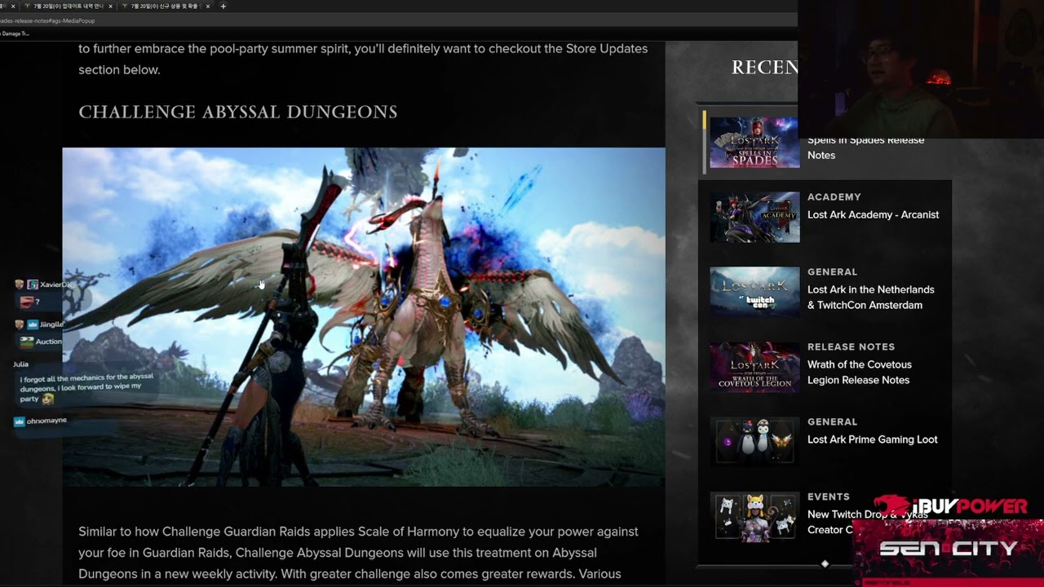
Task: Open Lost Ark Prime Gaming Loot article
Action: coord(873,439)
